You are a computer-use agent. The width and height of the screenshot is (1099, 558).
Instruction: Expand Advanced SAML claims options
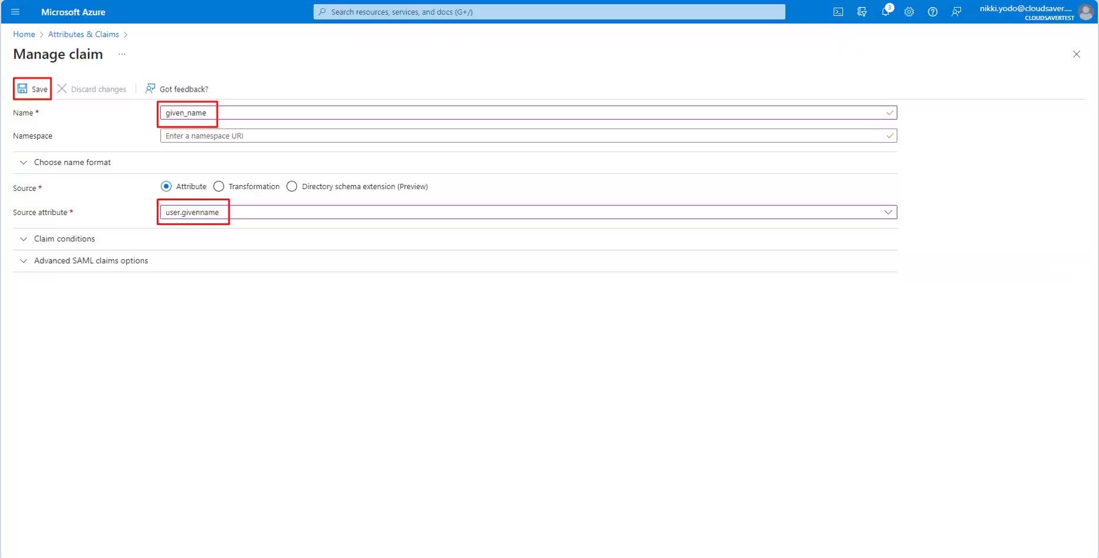coord(90,261)
